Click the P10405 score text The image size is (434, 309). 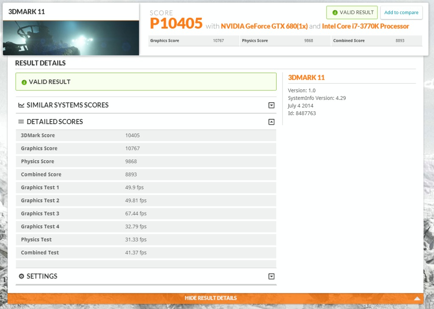coord(176,24)
